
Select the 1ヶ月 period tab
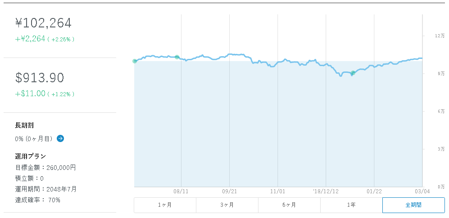pyautogui.click(x=165, y=205)
